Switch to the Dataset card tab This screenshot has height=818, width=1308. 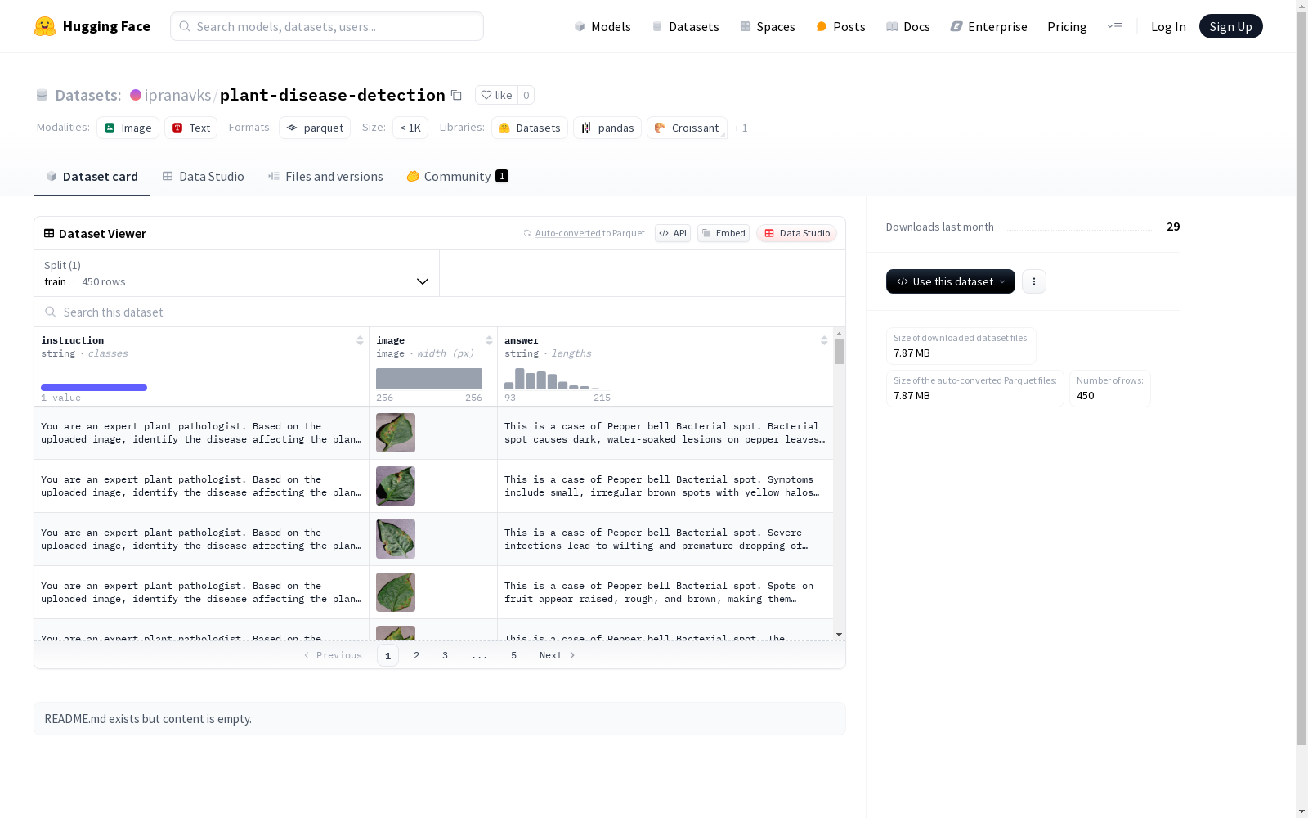[x=92, y=176]
